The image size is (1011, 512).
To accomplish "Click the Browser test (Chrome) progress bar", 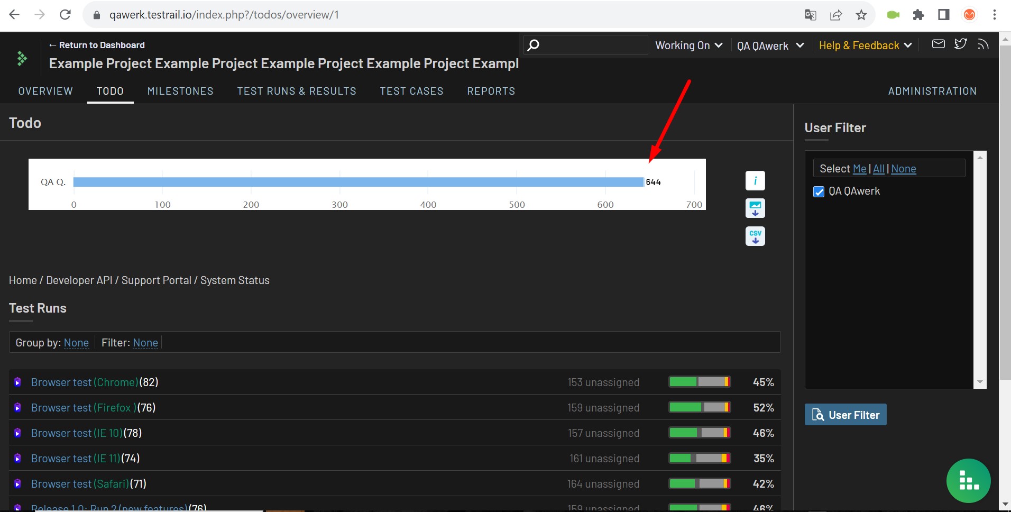I will click(700, 382).
